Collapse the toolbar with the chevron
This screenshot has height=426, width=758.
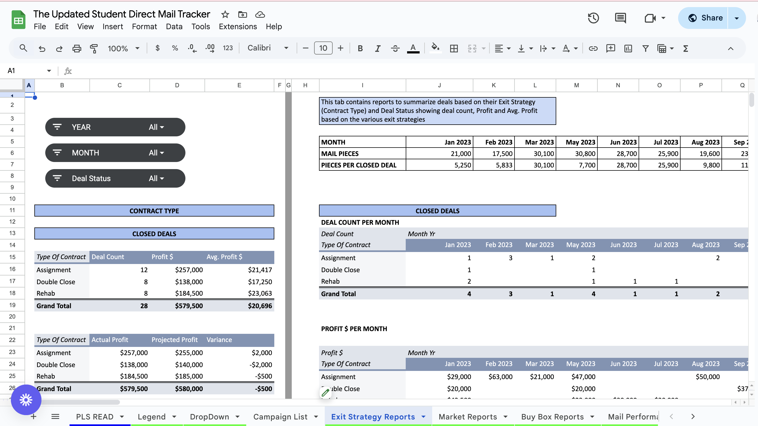731,49
